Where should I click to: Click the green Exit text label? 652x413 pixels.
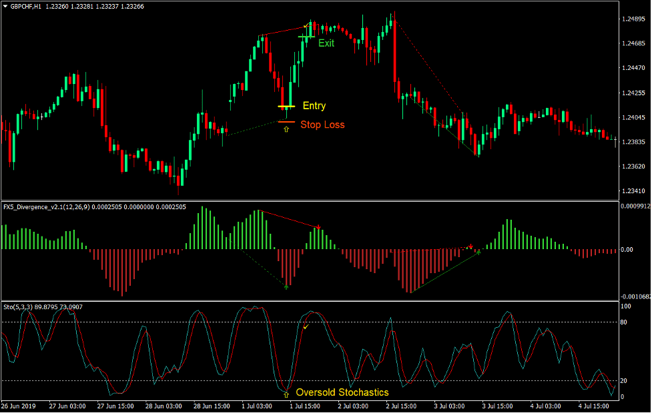[326, 43]
